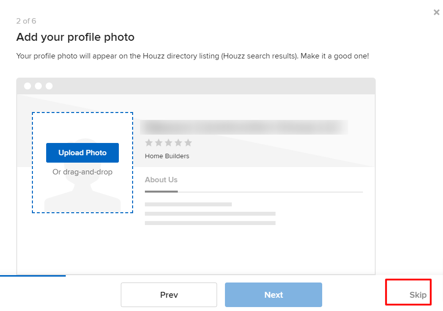
Task: Click the blurred business name header
Action: click(244, 127)
